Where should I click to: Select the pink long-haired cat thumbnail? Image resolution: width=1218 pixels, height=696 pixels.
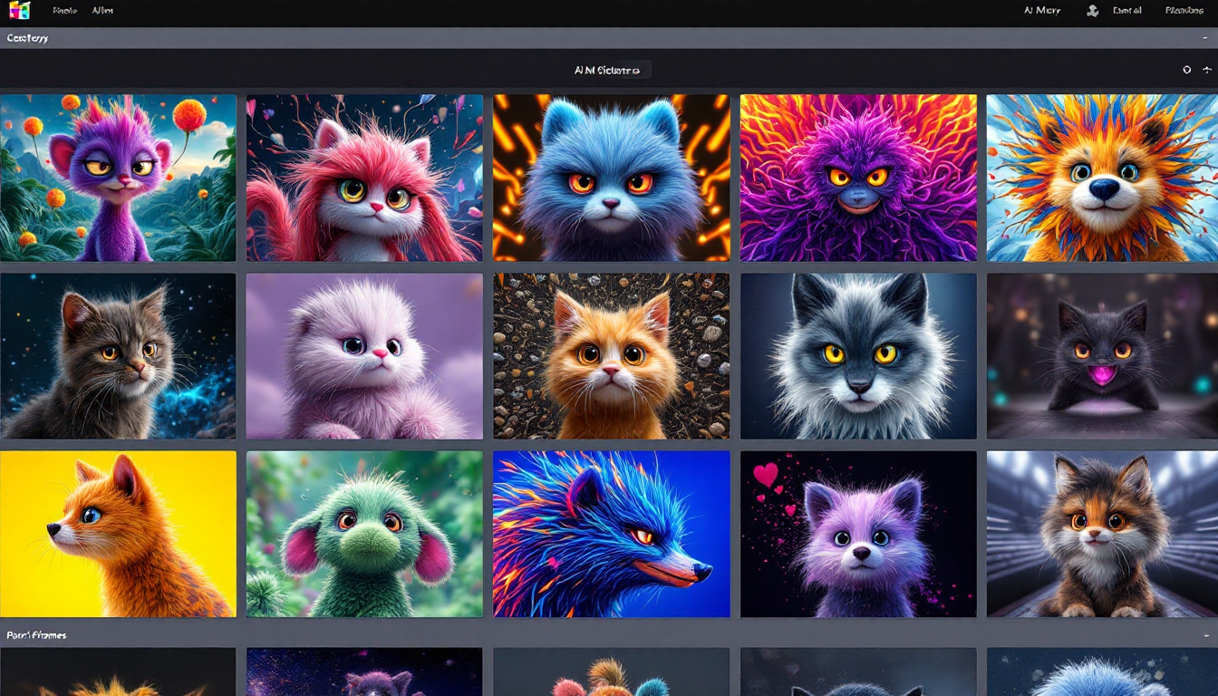tap(364, 178)
